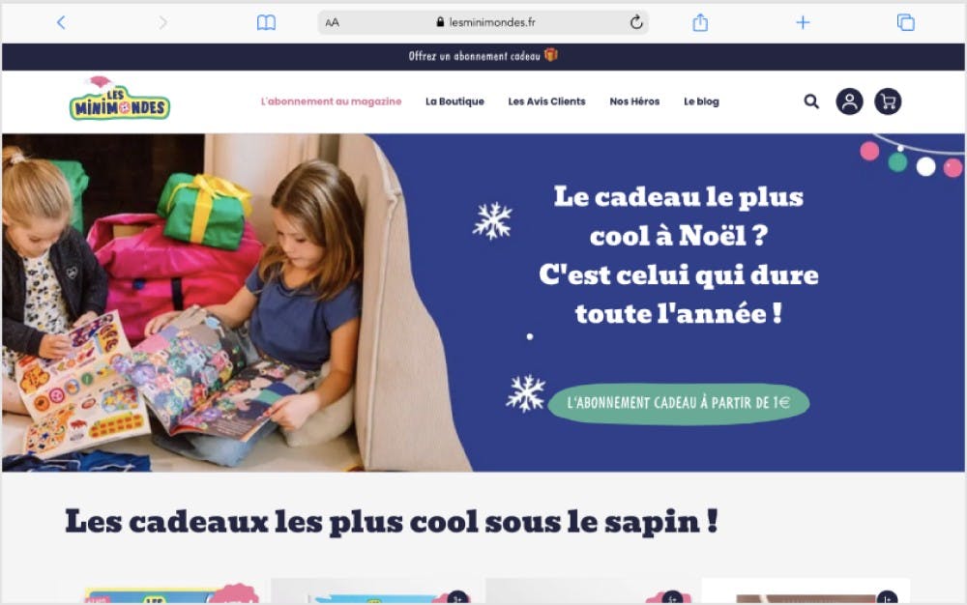Viewport: 967px width, 605px height.
Task: Open L'abonnement au magazine menu item
Action: pyautogui.click(x=331, y=101)
